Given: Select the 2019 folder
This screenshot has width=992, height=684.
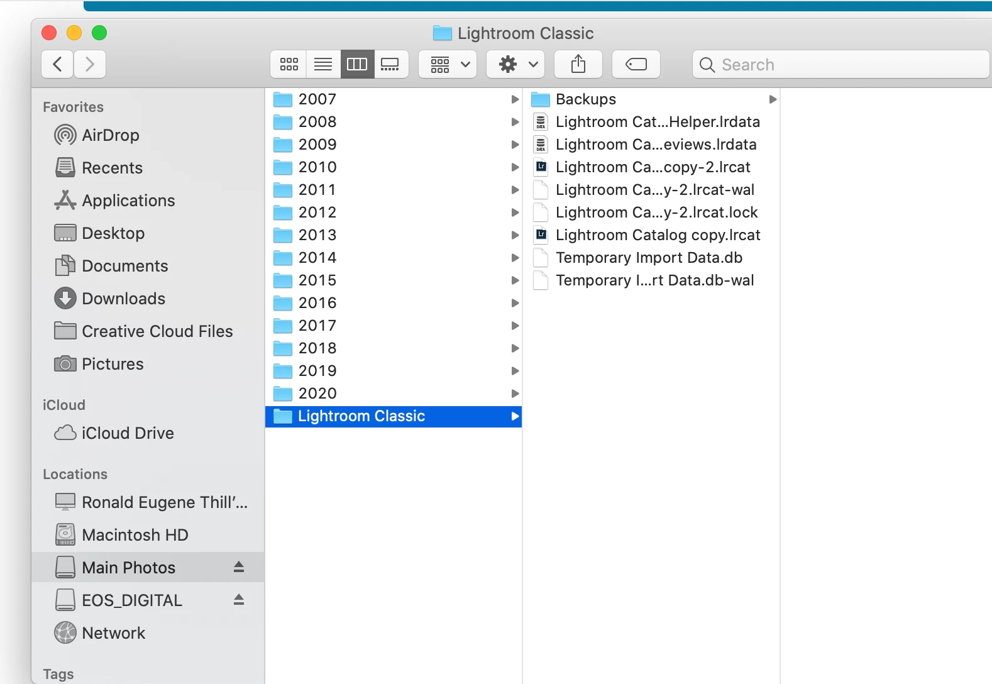Looking at the screenshot, I should 394,371.
